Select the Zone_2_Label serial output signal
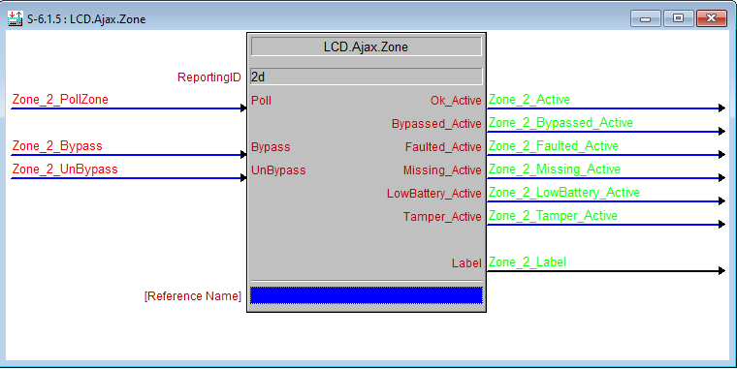Image resolution: width=737 pixels, height=369 pixels. (x=527, y=262)
